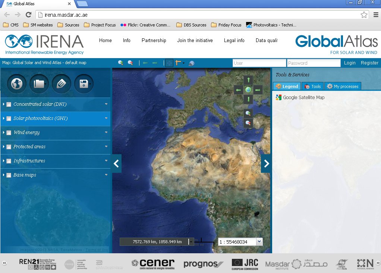Pan map right with the on-map arrow
This screenshot has width=381, height=273.
tap(258, 90)
